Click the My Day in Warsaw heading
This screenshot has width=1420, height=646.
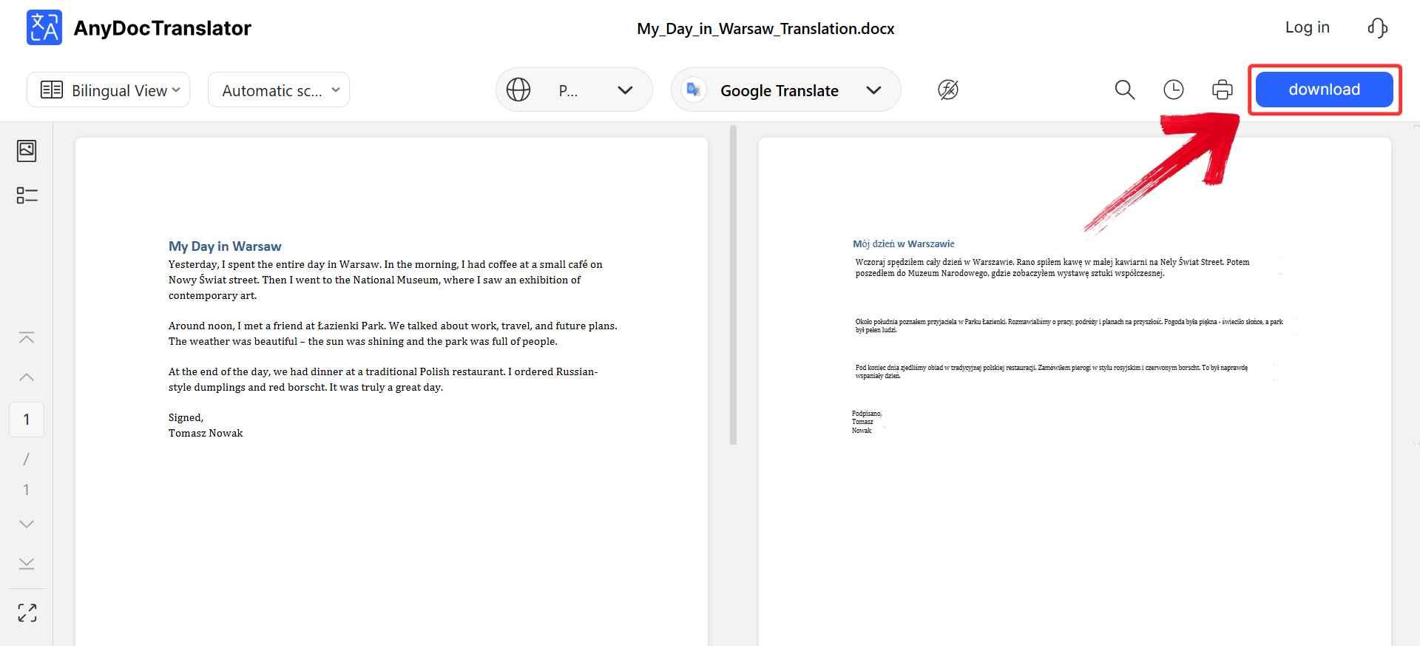[225, 246]
